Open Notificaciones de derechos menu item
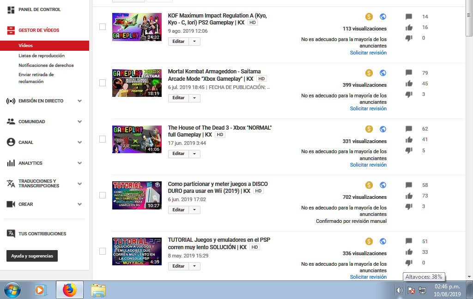 46,66
